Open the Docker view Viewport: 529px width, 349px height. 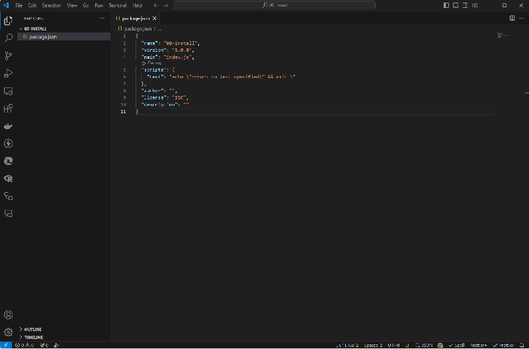(x=8, y=126)
